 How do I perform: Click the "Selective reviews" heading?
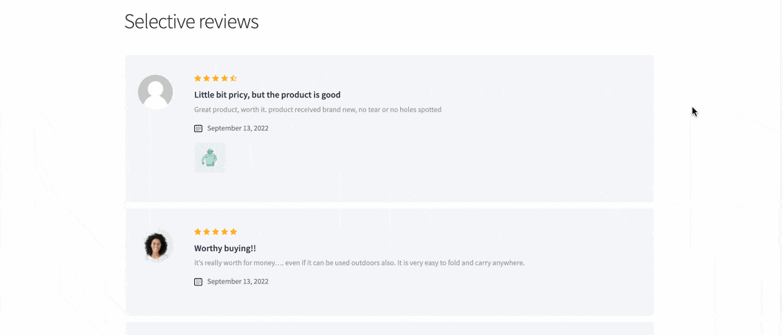(x=191, y=22)
